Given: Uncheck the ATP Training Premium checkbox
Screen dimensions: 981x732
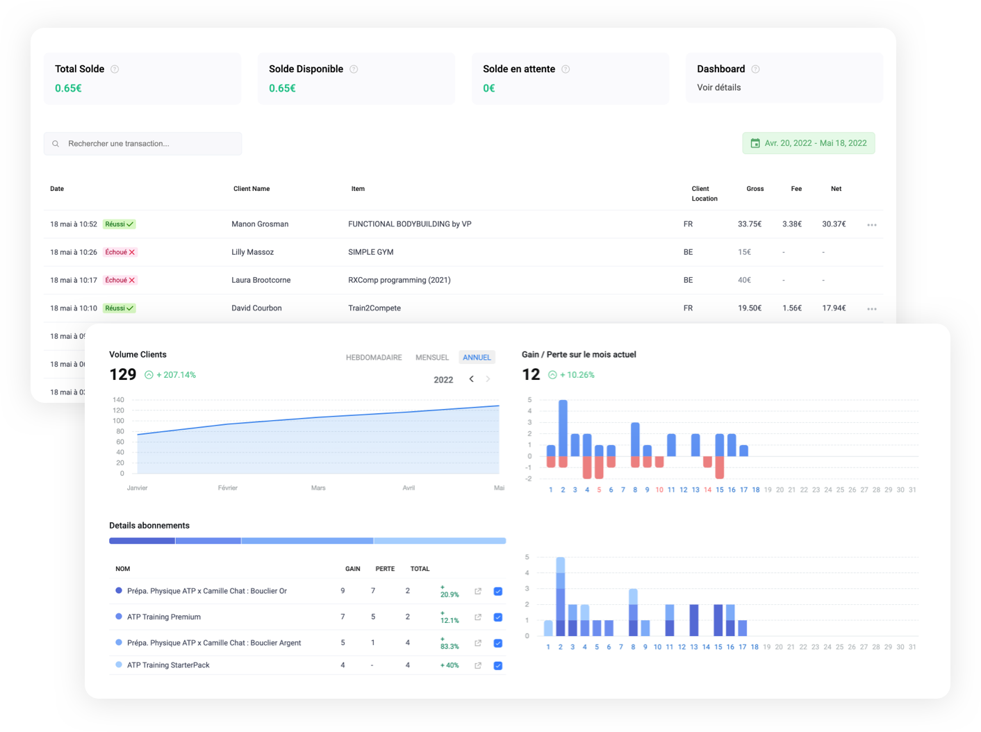Looking at the screenshot, I should tap(498, 617).
